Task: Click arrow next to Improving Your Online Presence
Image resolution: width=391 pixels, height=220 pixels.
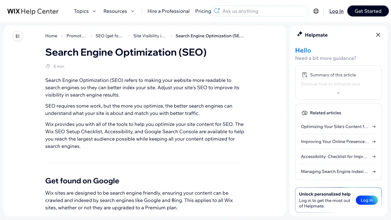Action: 374,141
